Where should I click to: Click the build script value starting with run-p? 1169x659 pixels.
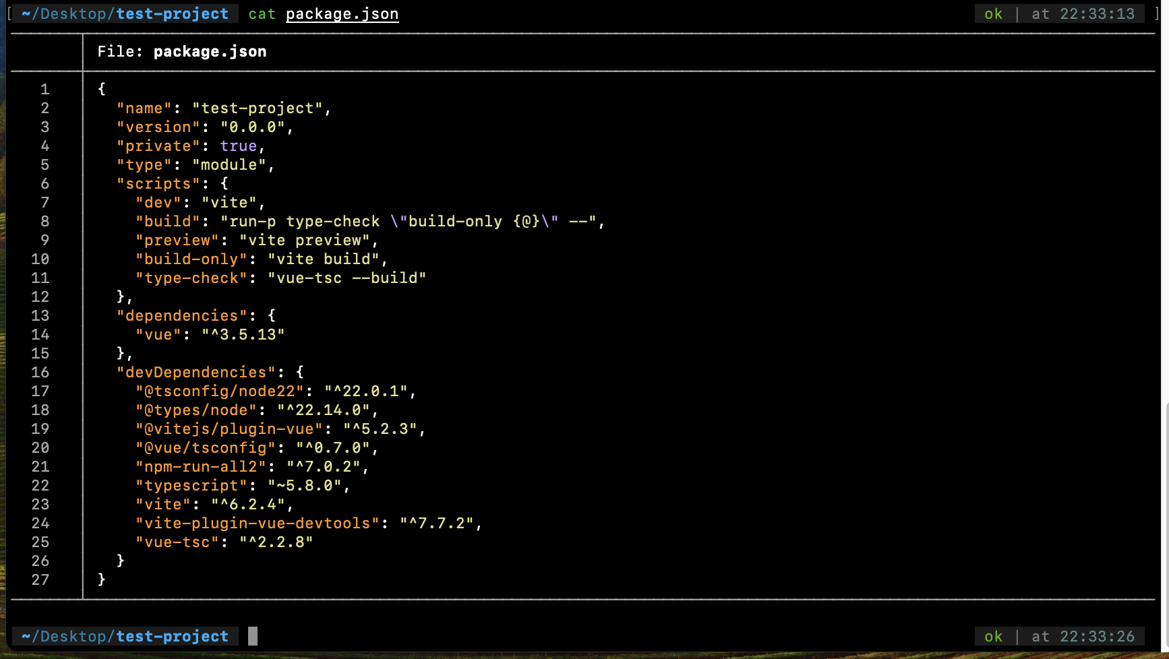409,222
